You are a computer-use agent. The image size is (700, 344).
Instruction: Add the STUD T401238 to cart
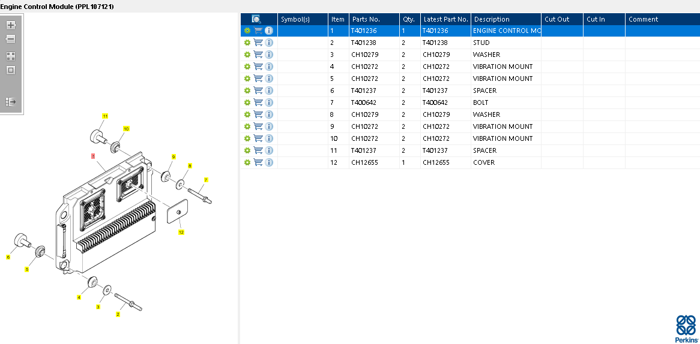tap(258, 43)
